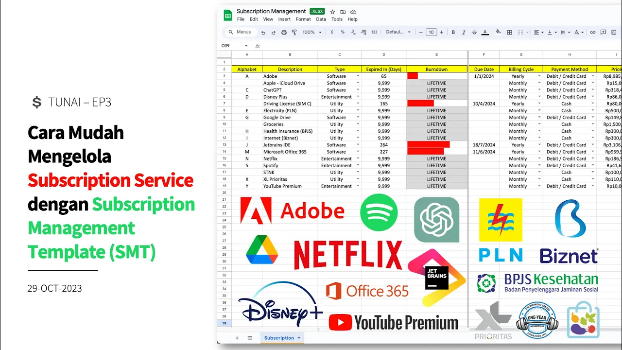622x350 pixels.
Task: Open the Format menu
Action: tap(303, 19)
